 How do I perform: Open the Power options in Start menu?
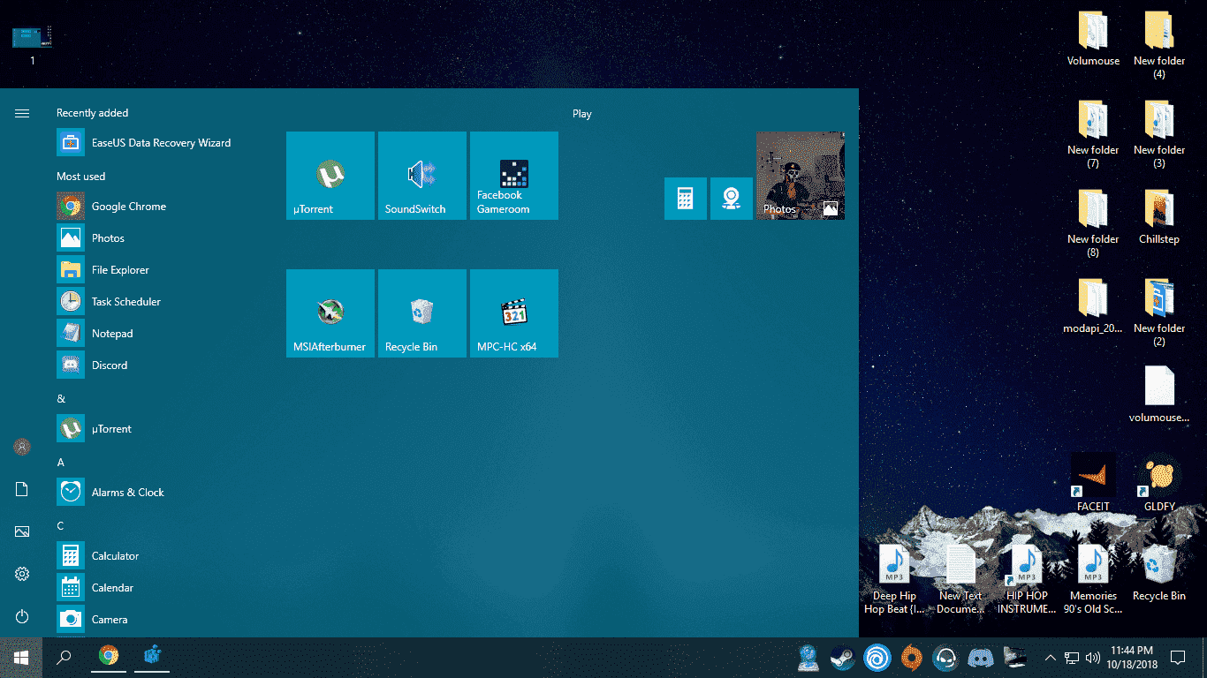(x=21, y=616)
